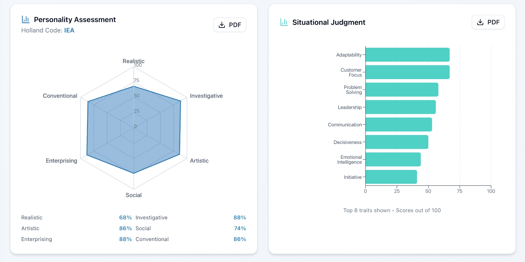Click the download icon in the Situational Judgment PDF button

tap(480, 22)
